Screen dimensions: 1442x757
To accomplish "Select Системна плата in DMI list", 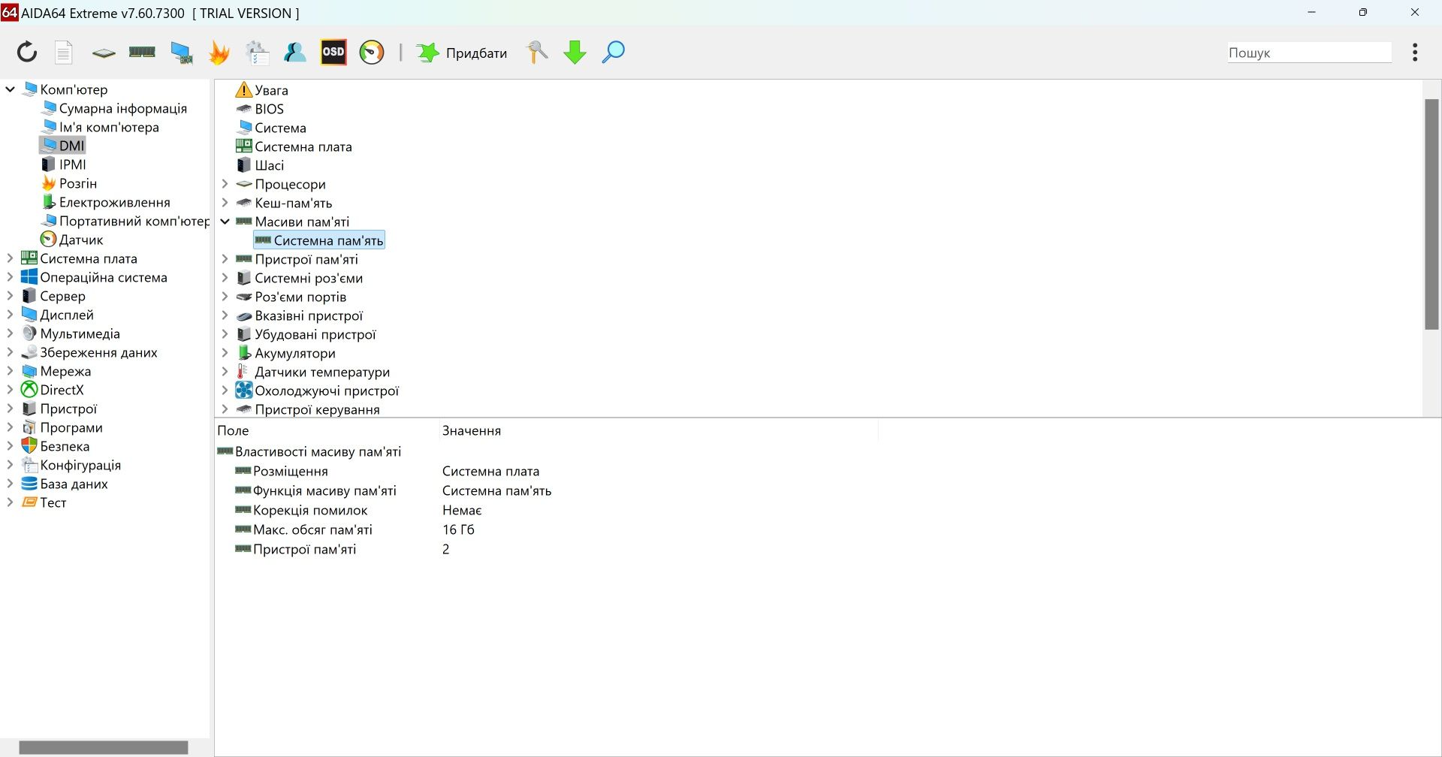I will (x=303, y=146).
